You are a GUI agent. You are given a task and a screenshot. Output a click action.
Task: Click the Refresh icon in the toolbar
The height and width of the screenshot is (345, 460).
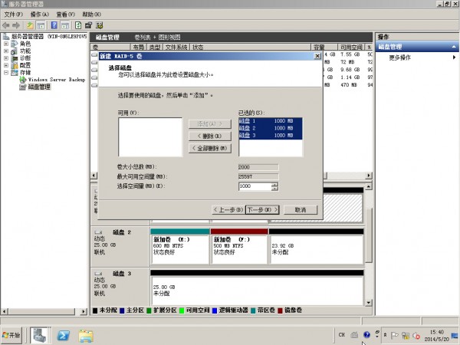[78, 25]
